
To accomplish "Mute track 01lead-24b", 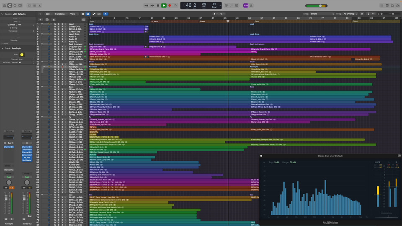I will [55, 26].
